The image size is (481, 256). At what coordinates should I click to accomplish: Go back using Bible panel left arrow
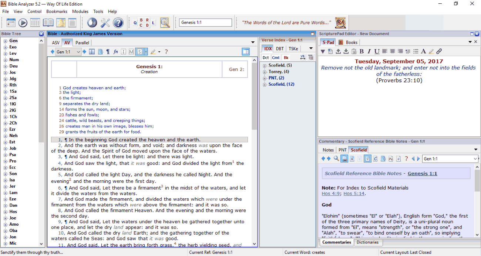tap(53, 52)
